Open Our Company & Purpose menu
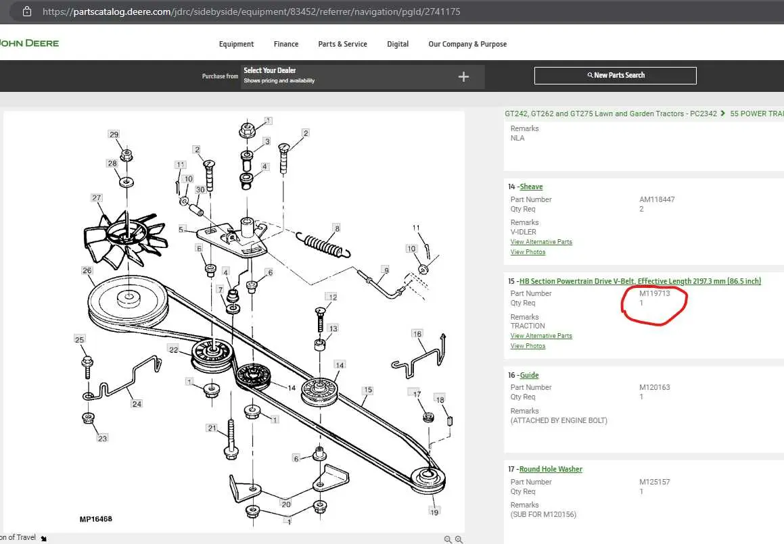The width and height of the screenshot is (784, 544). [467, 44]
